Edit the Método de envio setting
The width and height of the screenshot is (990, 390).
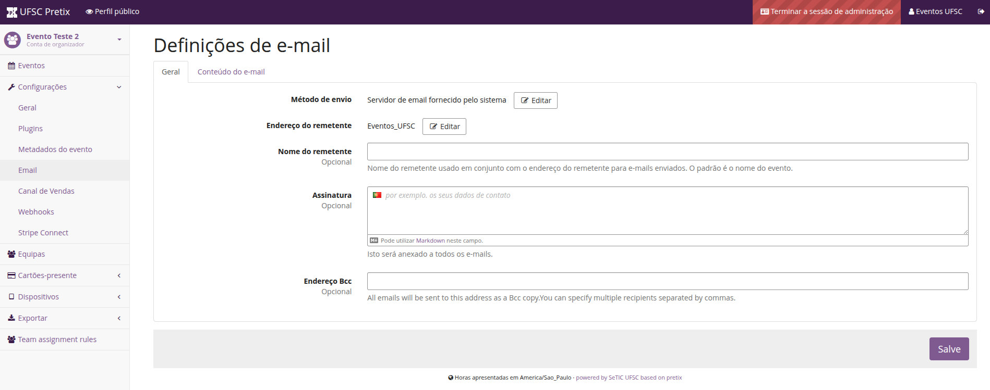click(x=536, y=100)
